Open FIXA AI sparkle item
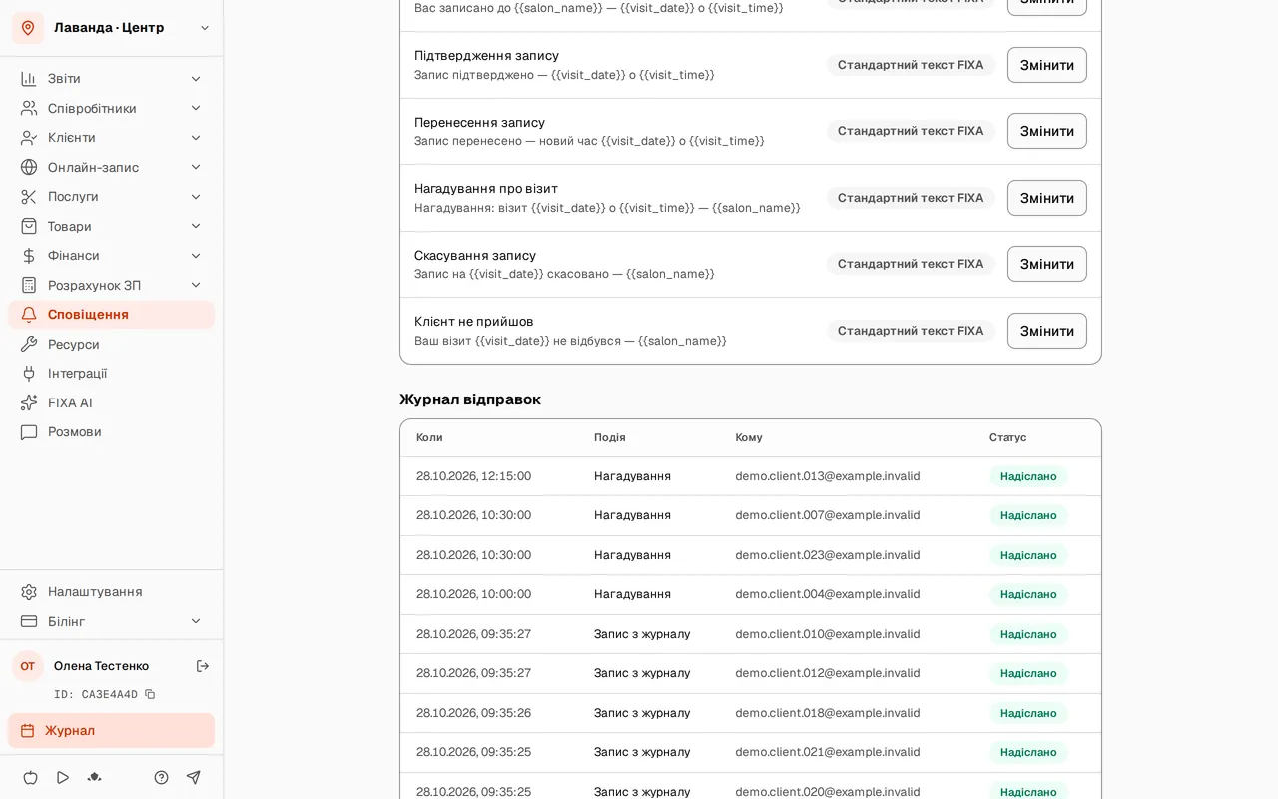The image size is (1278, 799). click(x=111, y=402)
